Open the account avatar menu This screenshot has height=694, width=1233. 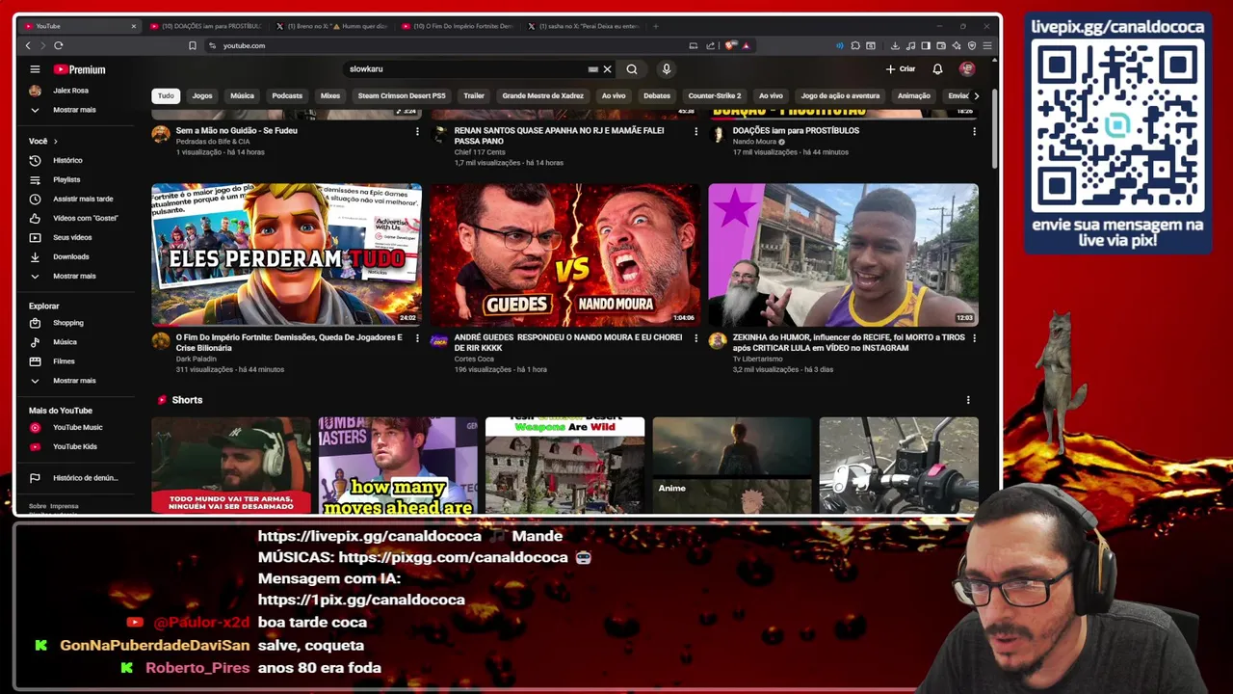click(x=967, y=69)
